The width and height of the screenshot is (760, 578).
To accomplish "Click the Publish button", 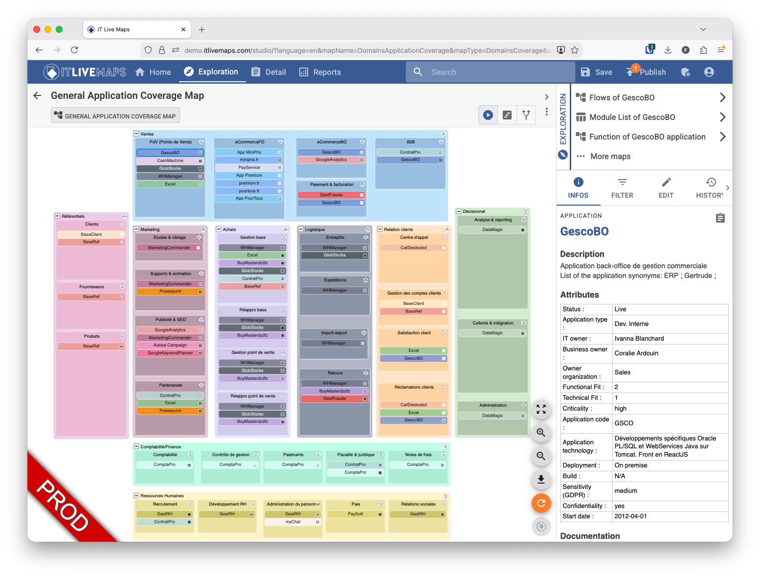I will point(647,72).
